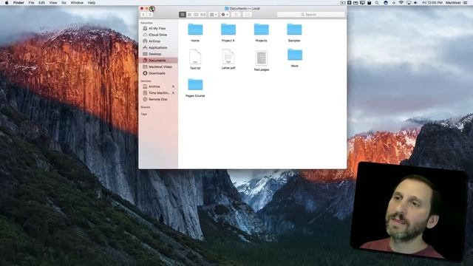Screen dimensions: 473x266
Task: Eject the Time Machine drive
Action: click(173, 93)
